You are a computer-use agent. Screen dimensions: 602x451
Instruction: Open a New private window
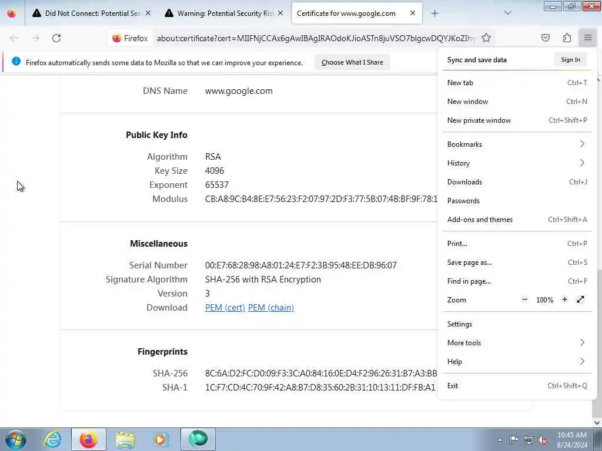[x=517, y=120]
